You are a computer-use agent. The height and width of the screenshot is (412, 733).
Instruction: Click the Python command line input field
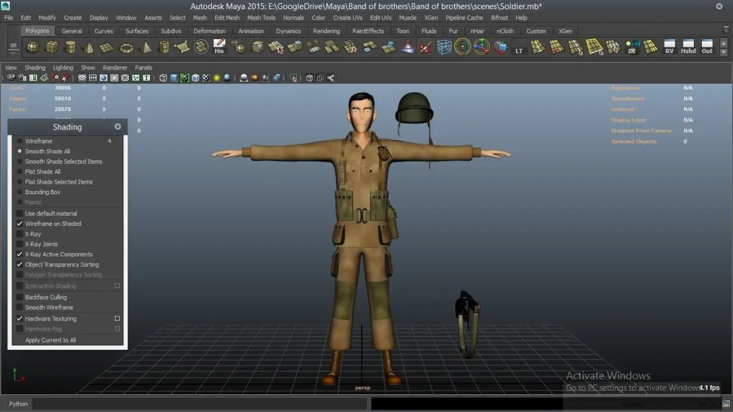tap(200, 403)
